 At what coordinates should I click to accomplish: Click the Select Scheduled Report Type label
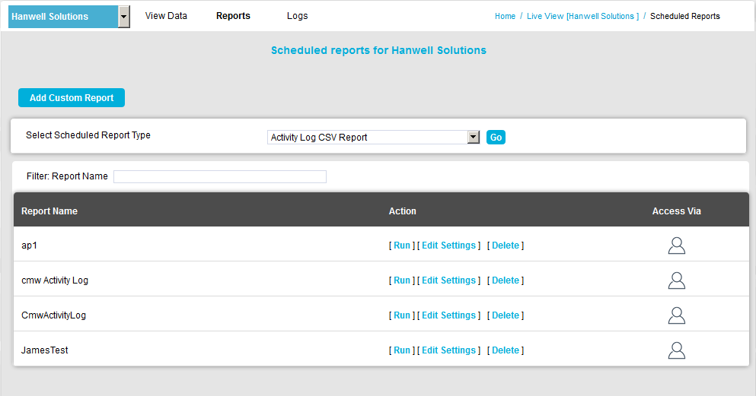(88, 135)
